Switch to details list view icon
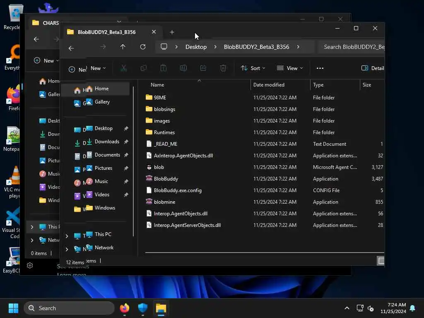The width and height of the screenshot is (424, 318). 381,261
